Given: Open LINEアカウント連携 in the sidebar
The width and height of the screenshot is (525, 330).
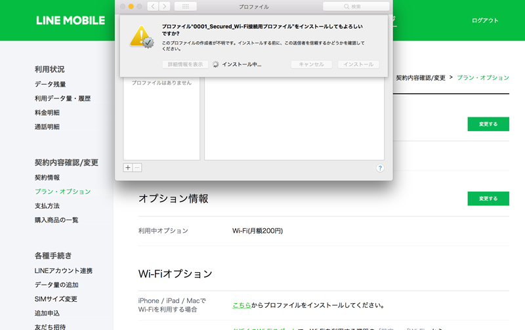Looking at the screenshot, I should pyautogui.click(x=64, y=271).
